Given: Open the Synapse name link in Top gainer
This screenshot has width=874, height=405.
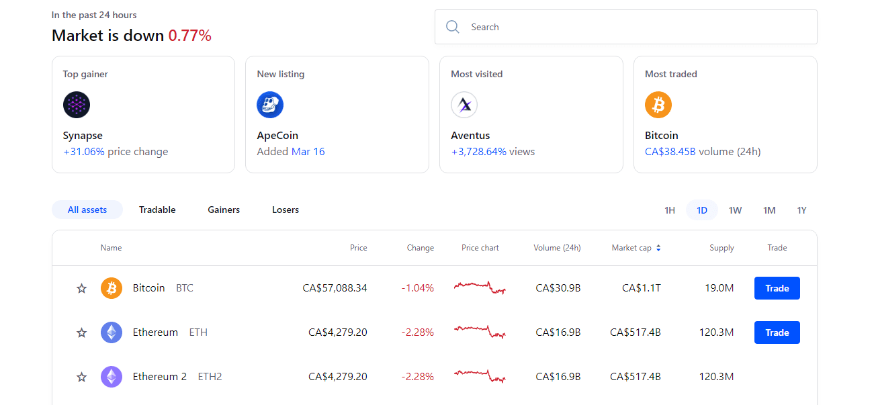Looking at the screenshot, I should coord(83,136).
